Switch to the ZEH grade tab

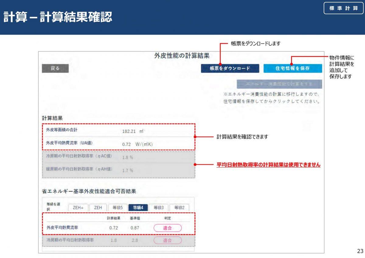(x=98, y=208)
